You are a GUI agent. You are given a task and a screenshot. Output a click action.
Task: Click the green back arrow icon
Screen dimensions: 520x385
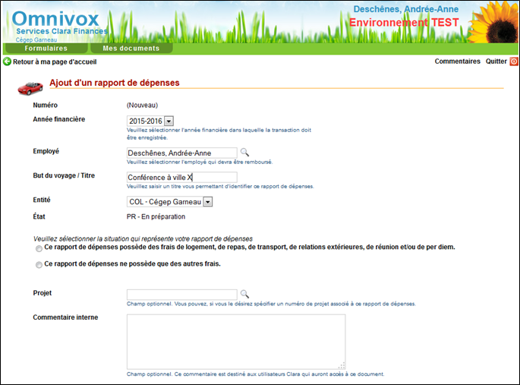pyautogui.click(x=8, y=62)
